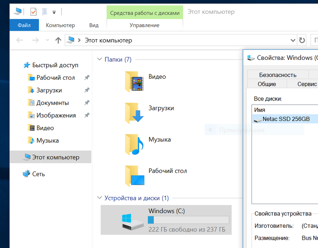Click the Up arrow navigation button

point(58,40)
